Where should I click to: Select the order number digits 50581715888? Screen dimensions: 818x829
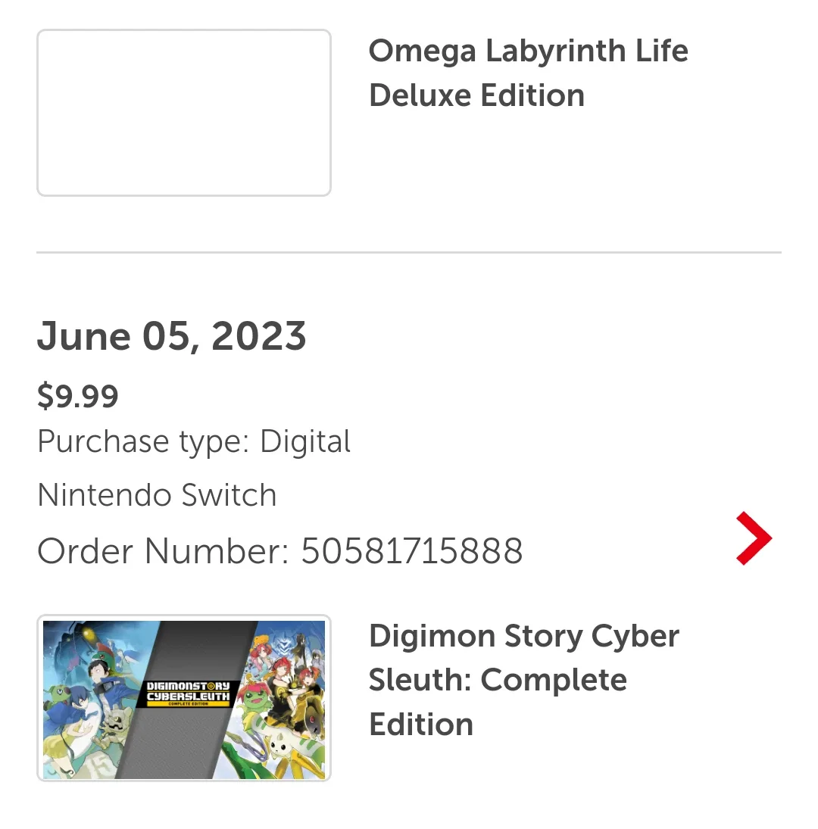tap(412, 551)
